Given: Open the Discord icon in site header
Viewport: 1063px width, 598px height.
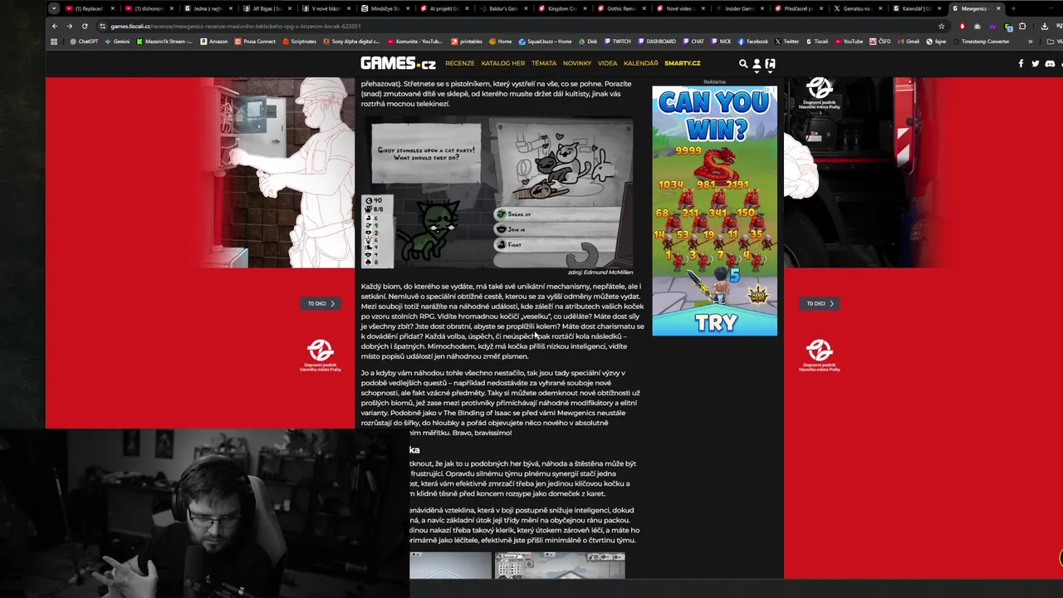Looking at the screenshot, I should click(1050, 63).
